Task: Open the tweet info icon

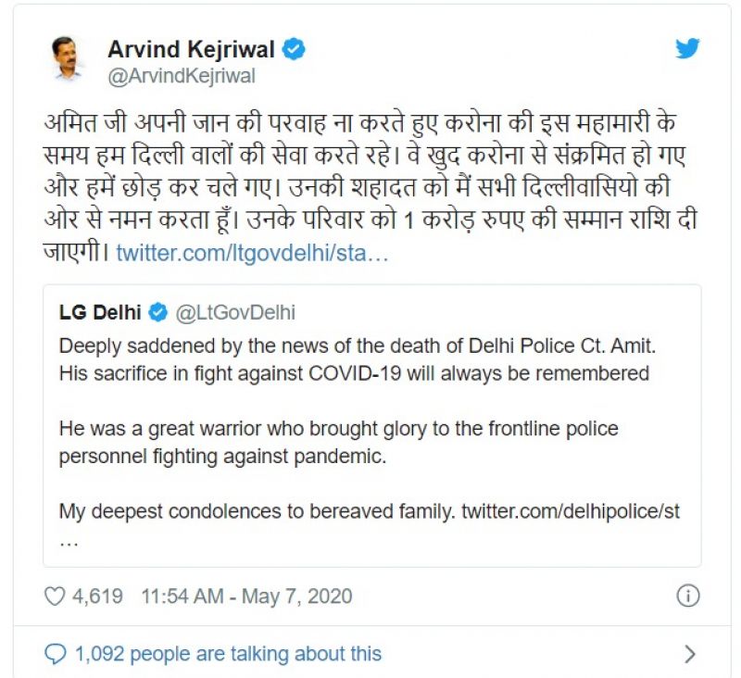Action: (687, 596)
